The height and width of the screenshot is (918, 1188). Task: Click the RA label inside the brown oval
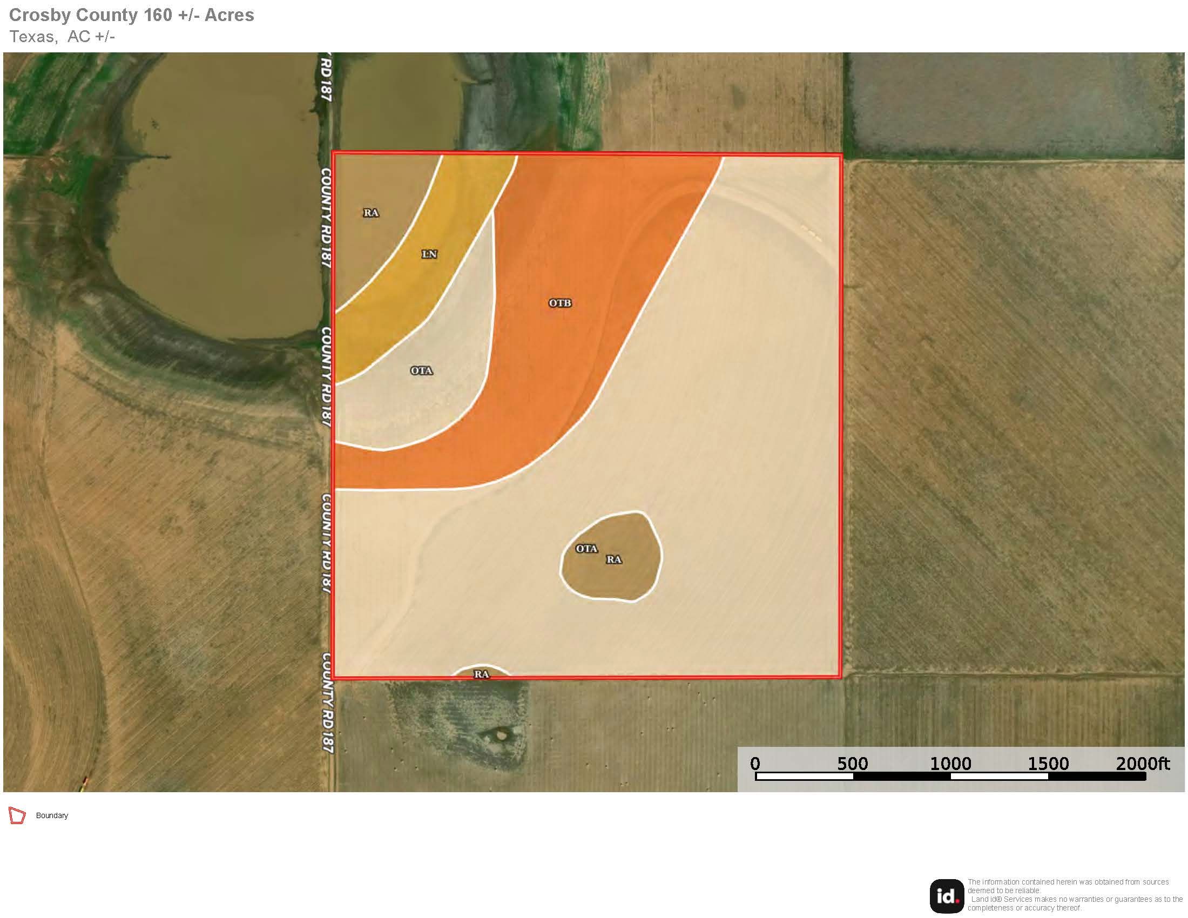(x=613, y=559)
